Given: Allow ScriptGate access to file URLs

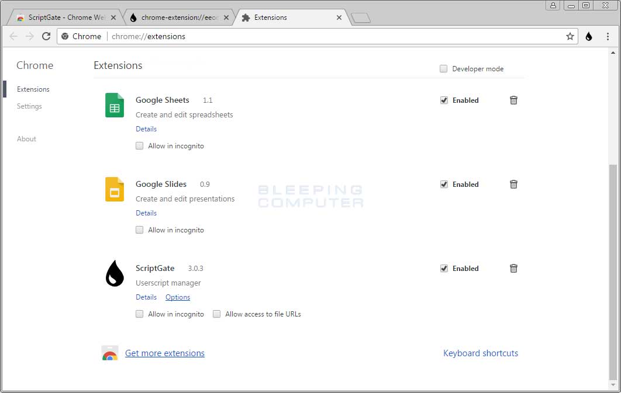Looking at the screenshot, I should point(216,314).
